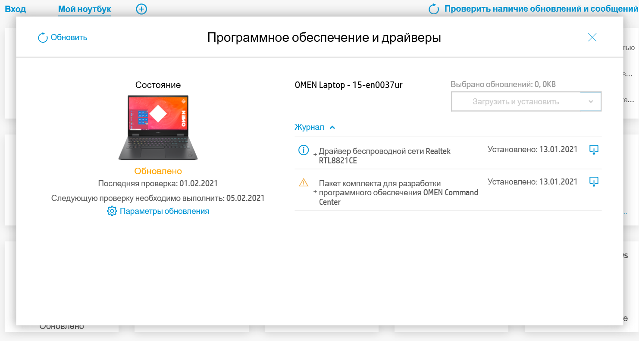Click the Загрузить и установить button

[x=516, y=102]
